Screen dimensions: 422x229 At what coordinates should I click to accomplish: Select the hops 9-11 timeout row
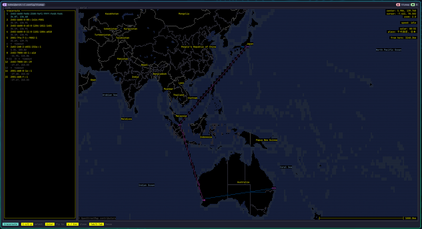coord(19,59)
